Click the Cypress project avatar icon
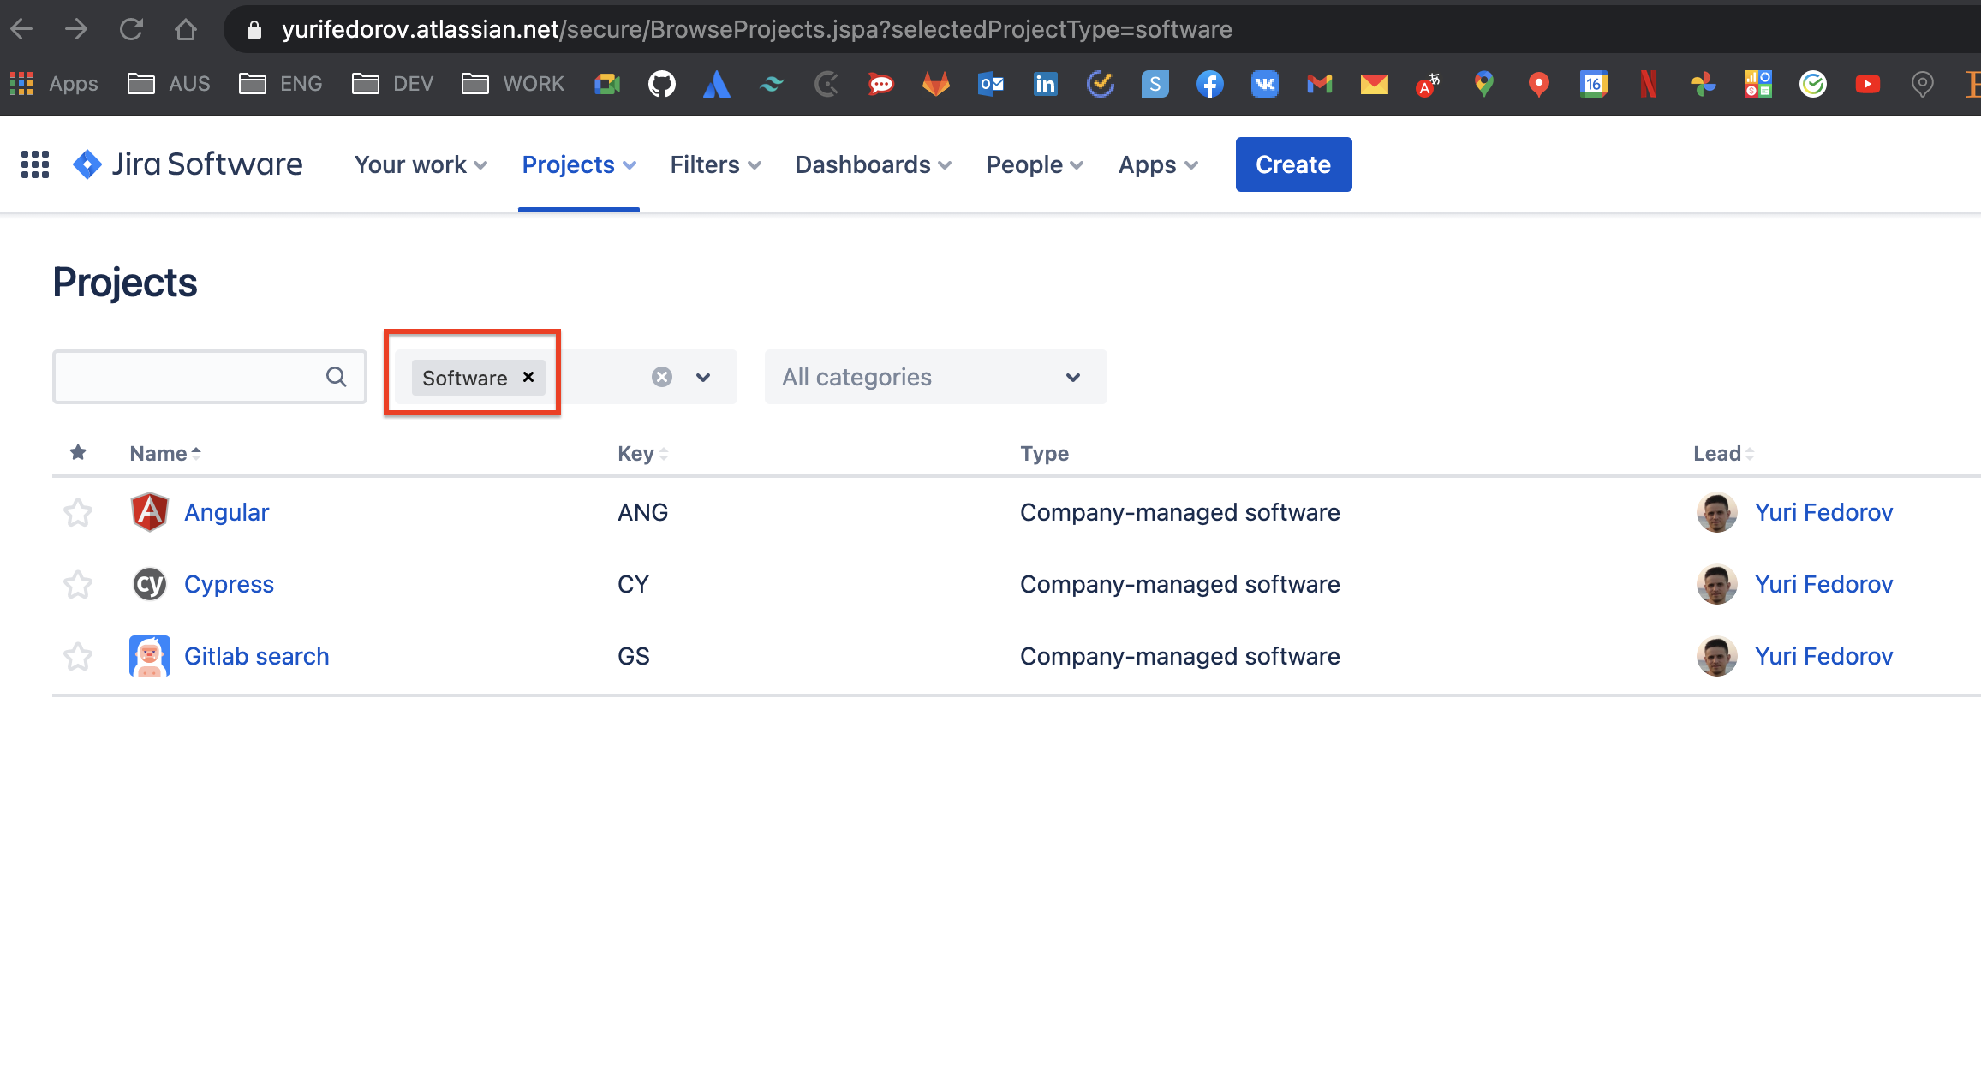The width and height of the screenshot is (1981, 1079). click(x=149, y=584)
